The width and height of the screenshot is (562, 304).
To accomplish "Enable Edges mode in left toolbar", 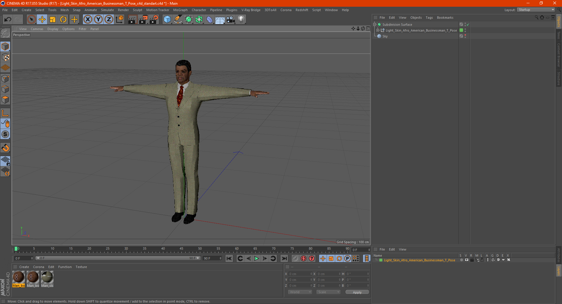I will 5,89.
